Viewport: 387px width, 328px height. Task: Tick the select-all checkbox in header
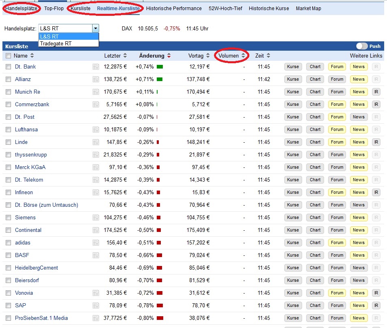pyautogui.click(x=9, y=56)
